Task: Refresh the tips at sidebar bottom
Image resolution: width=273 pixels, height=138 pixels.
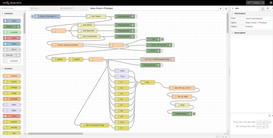Action: (270, 116)
